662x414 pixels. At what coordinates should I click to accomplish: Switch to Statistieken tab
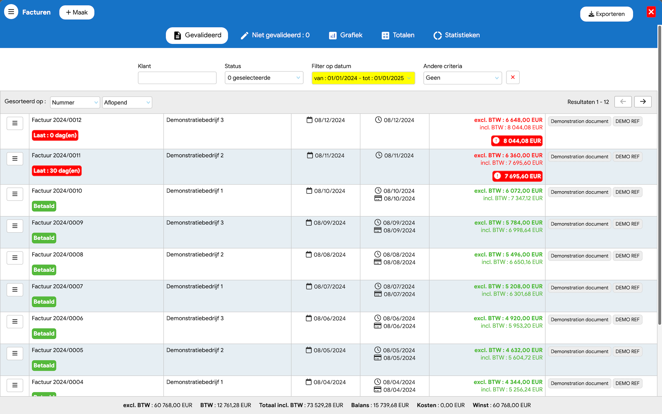point(457,35)
